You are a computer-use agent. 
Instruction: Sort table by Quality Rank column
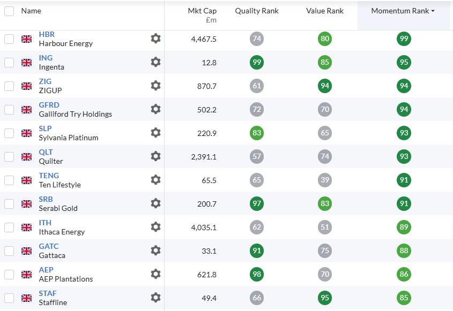pyautogui.click(x=256, y=11)
